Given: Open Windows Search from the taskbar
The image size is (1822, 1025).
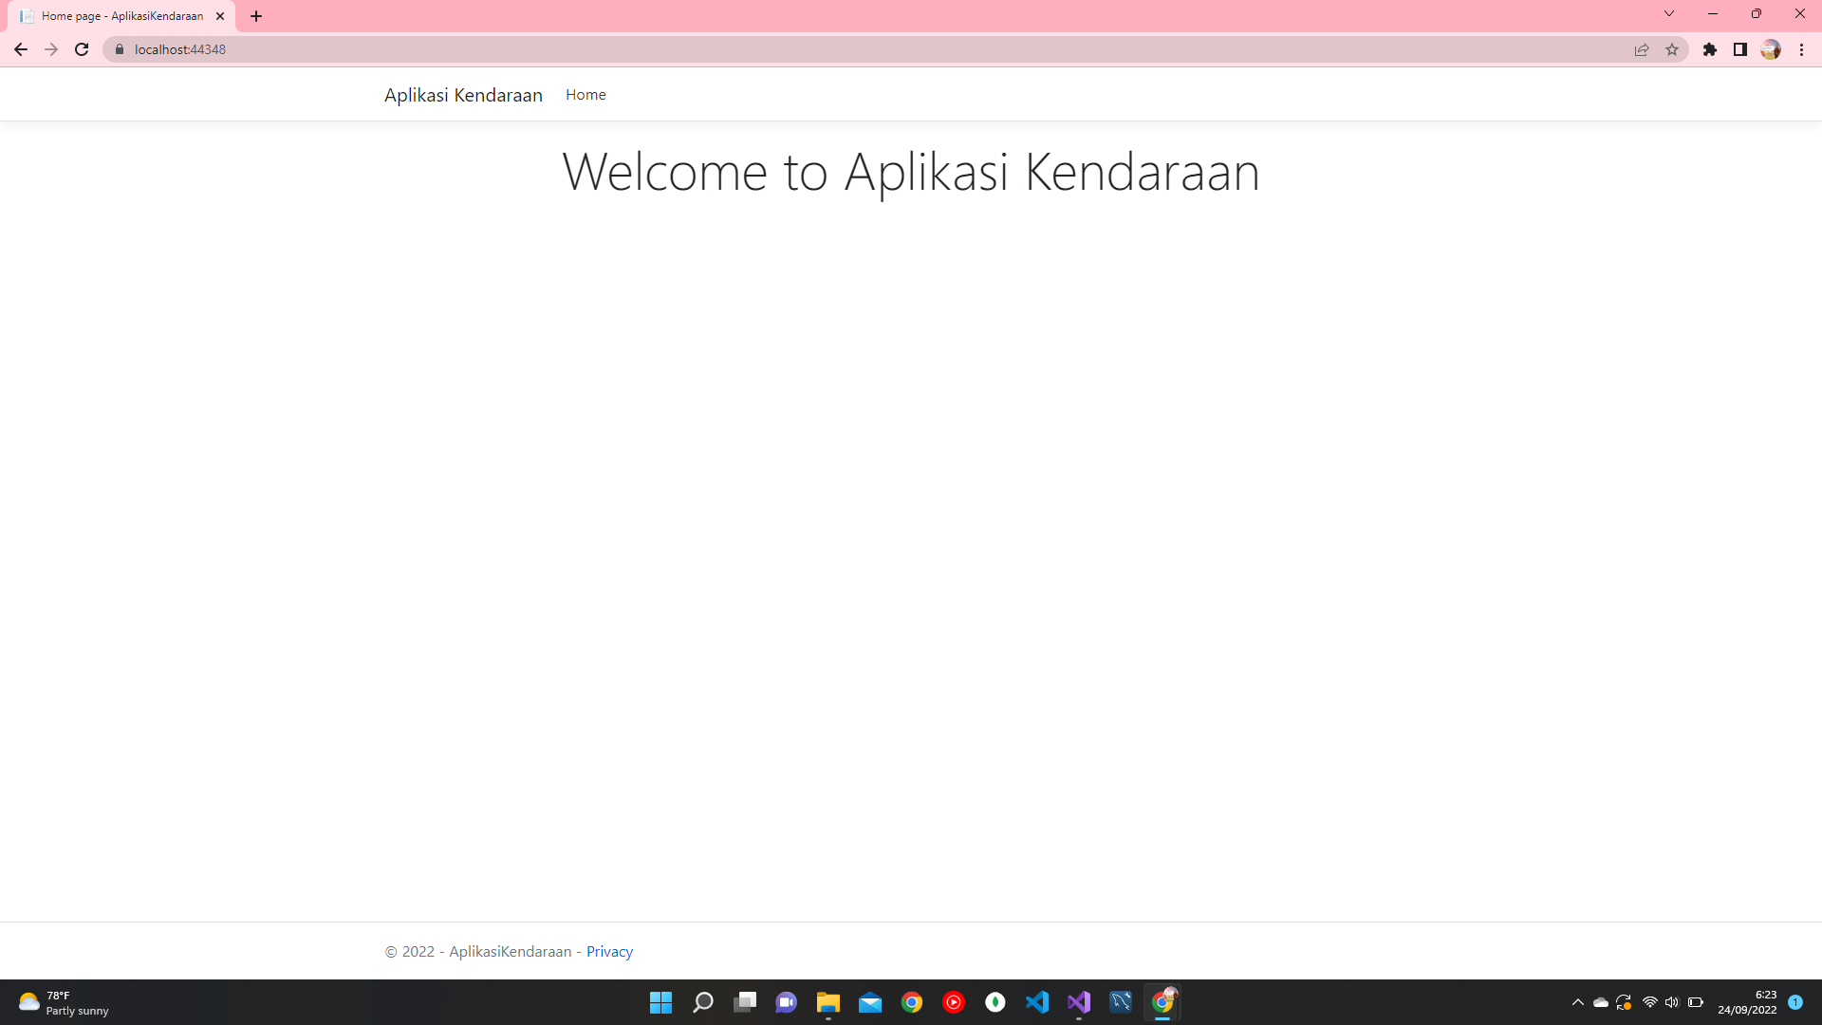Looking at the screenshot, I should tap(703, 1002).
